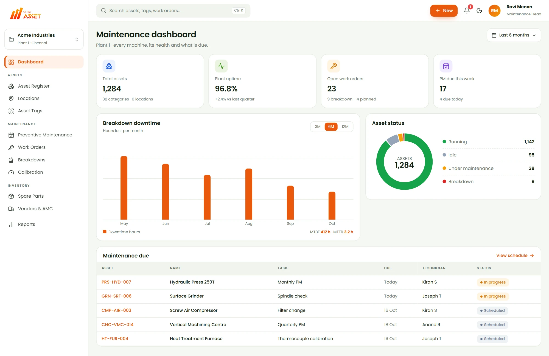Viewport: 549px width, 356px height.
Task: Open asset CNC-VMC-014
Action: coord(117,325)
